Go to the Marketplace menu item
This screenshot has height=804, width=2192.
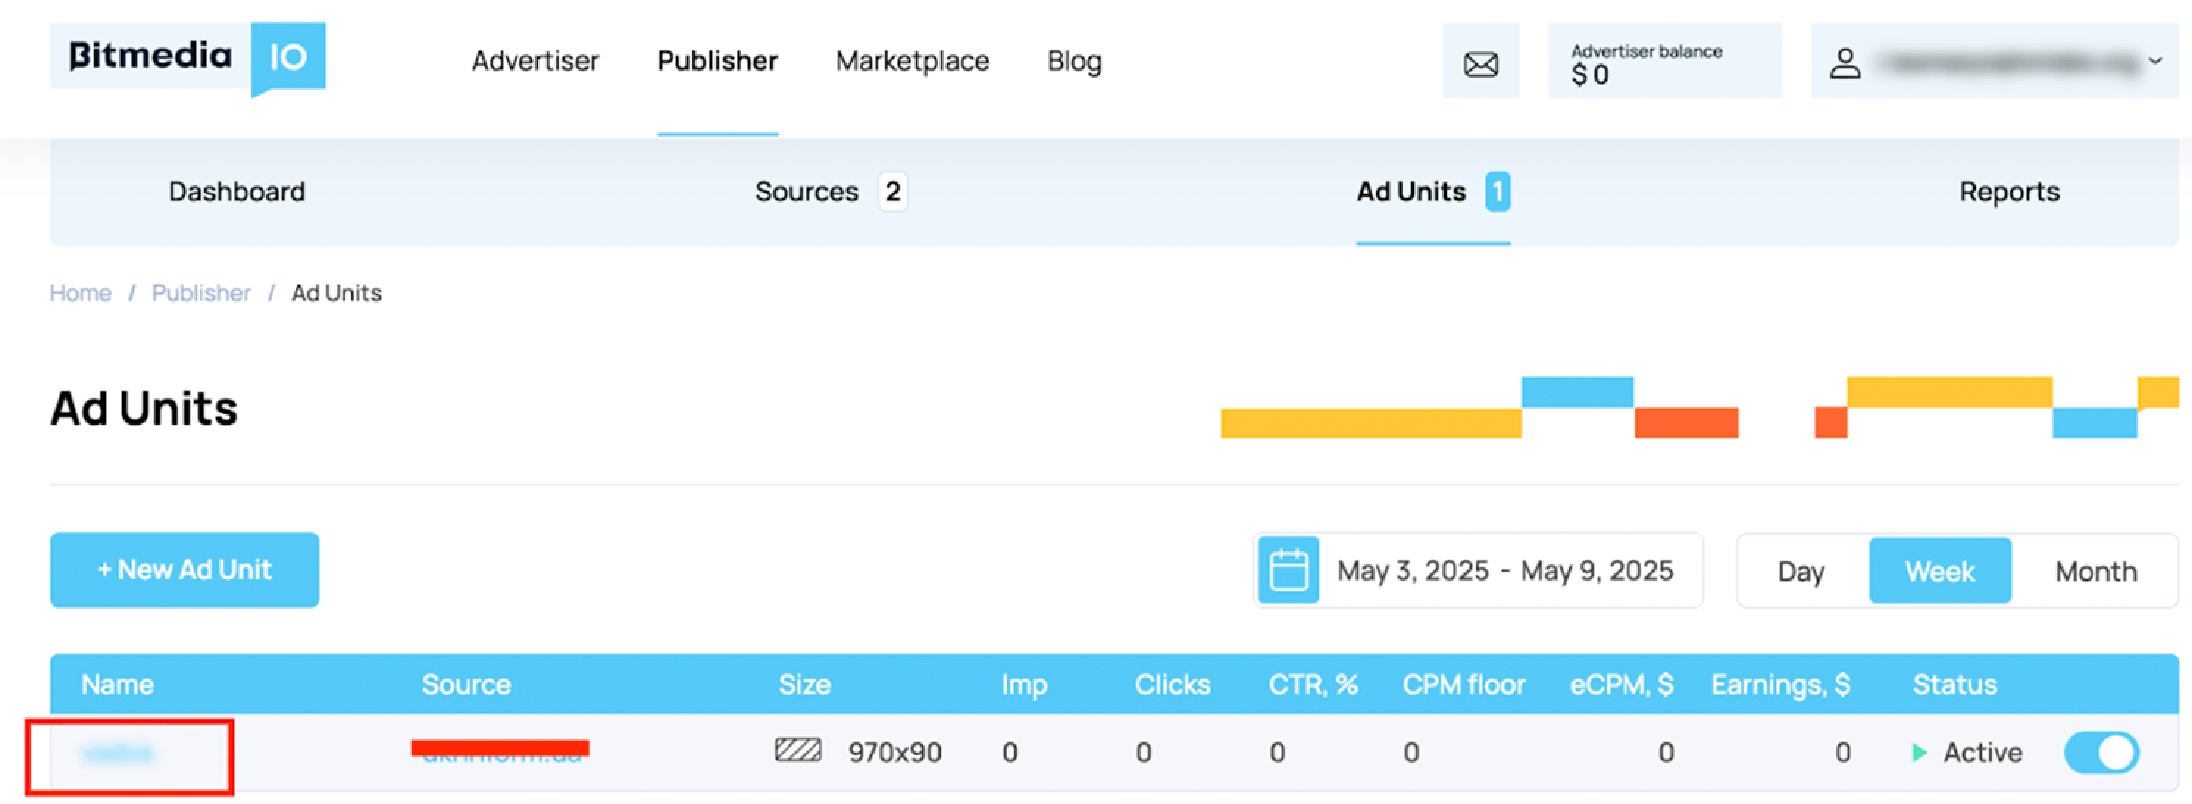[912, 61]
